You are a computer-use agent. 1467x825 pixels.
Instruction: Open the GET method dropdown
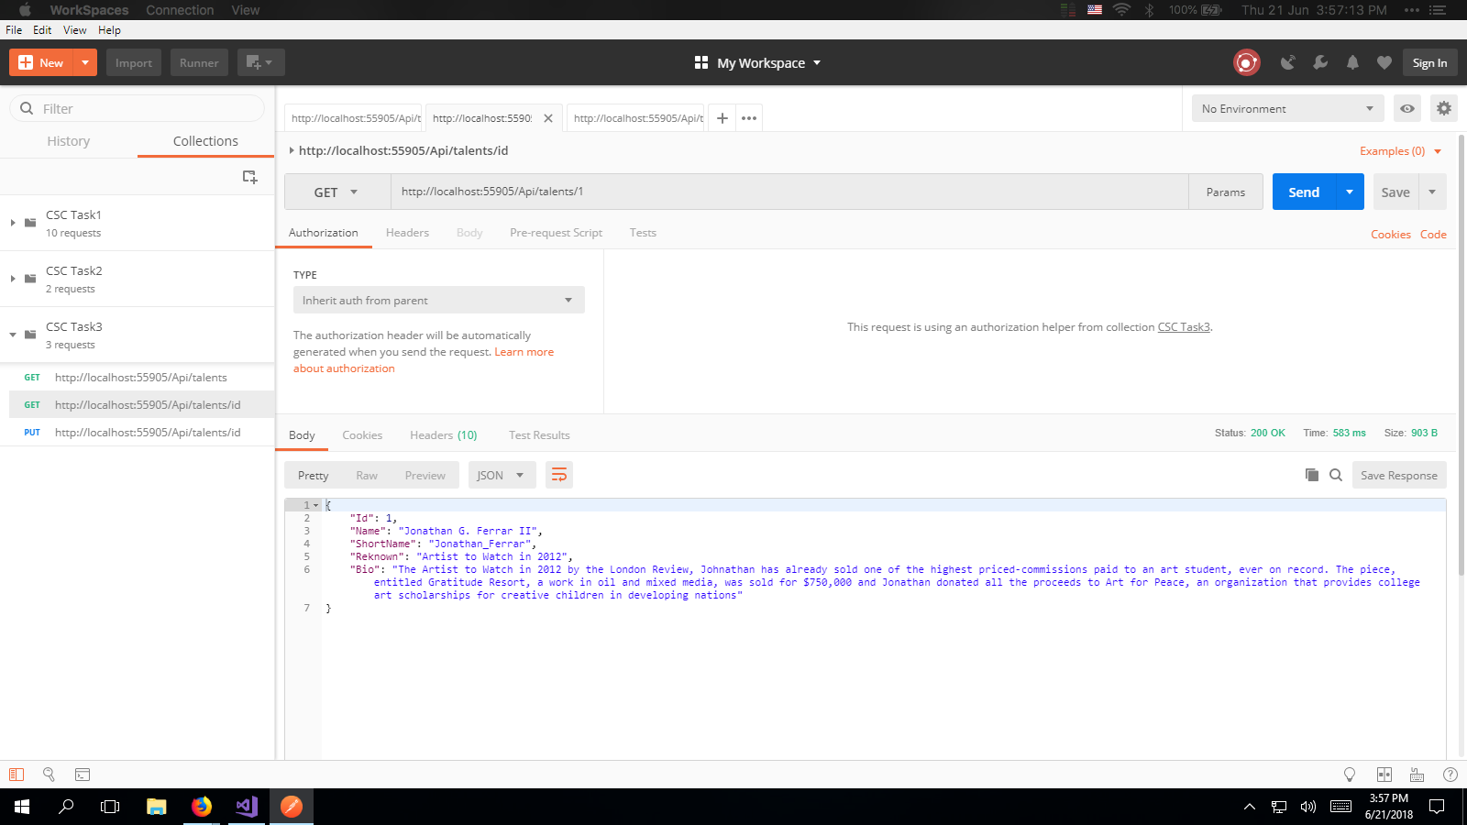point(336,192)
